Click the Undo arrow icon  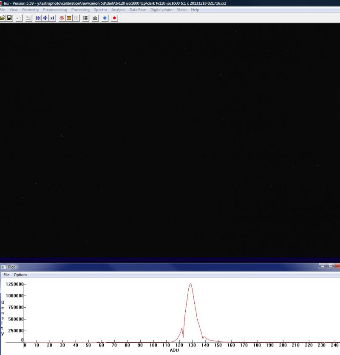pyautogui.click(x=19, y=18)
